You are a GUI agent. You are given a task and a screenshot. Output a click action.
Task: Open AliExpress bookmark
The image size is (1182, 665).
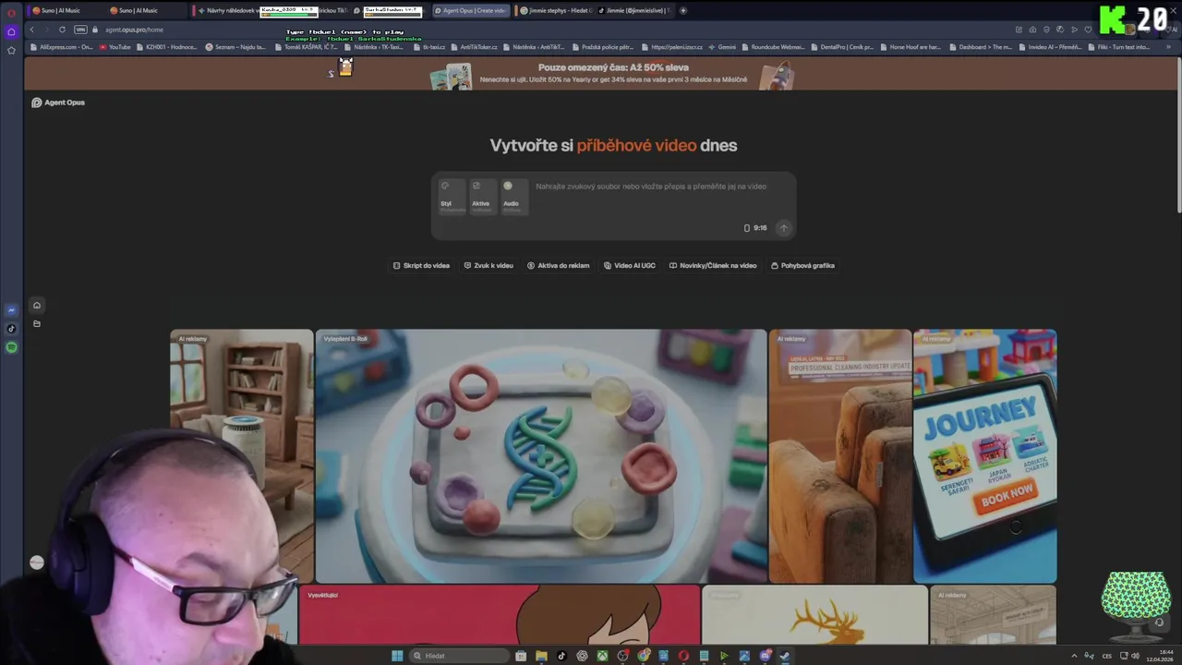62,47
